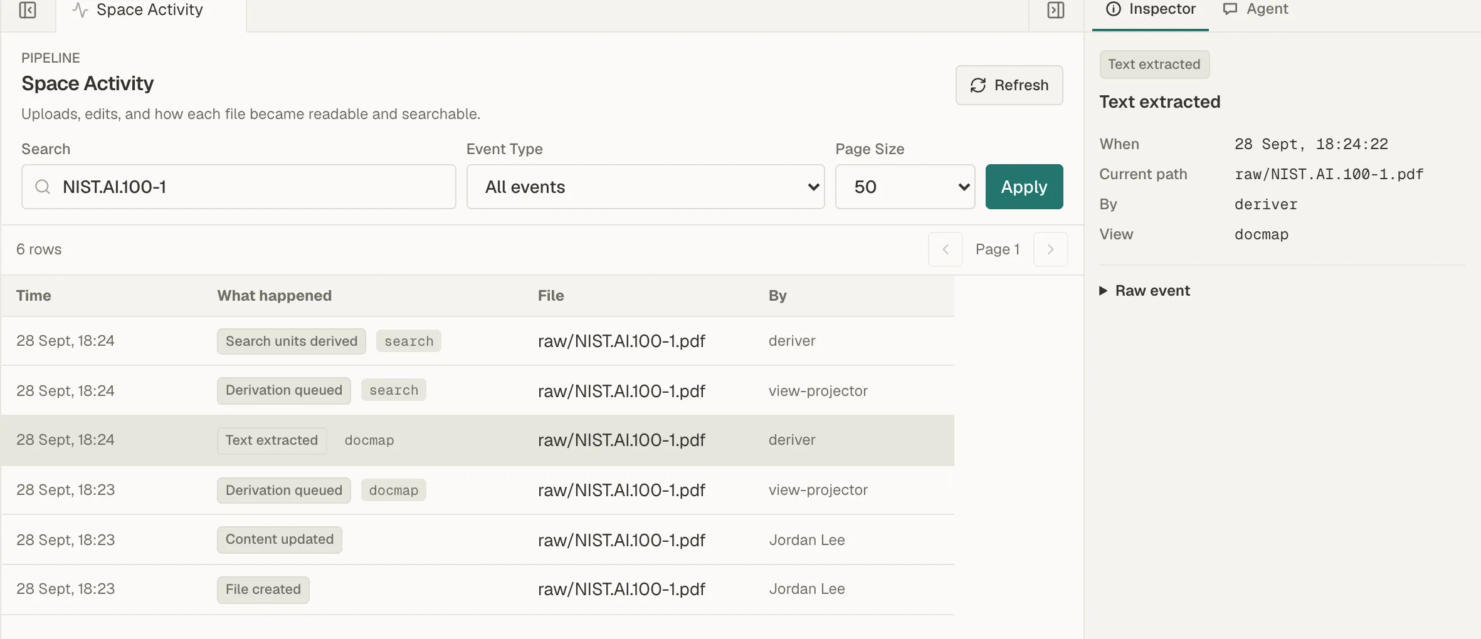Go to the next page arrow
This screenshot has height=639, width=1481.
1050,249
